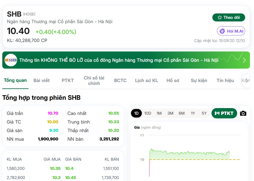Viewport: 254px width, 181px height.
Task: Open the Thông tin KHÔNG THỂ BỎ LỠ banner
Action: tap(126, 60)
